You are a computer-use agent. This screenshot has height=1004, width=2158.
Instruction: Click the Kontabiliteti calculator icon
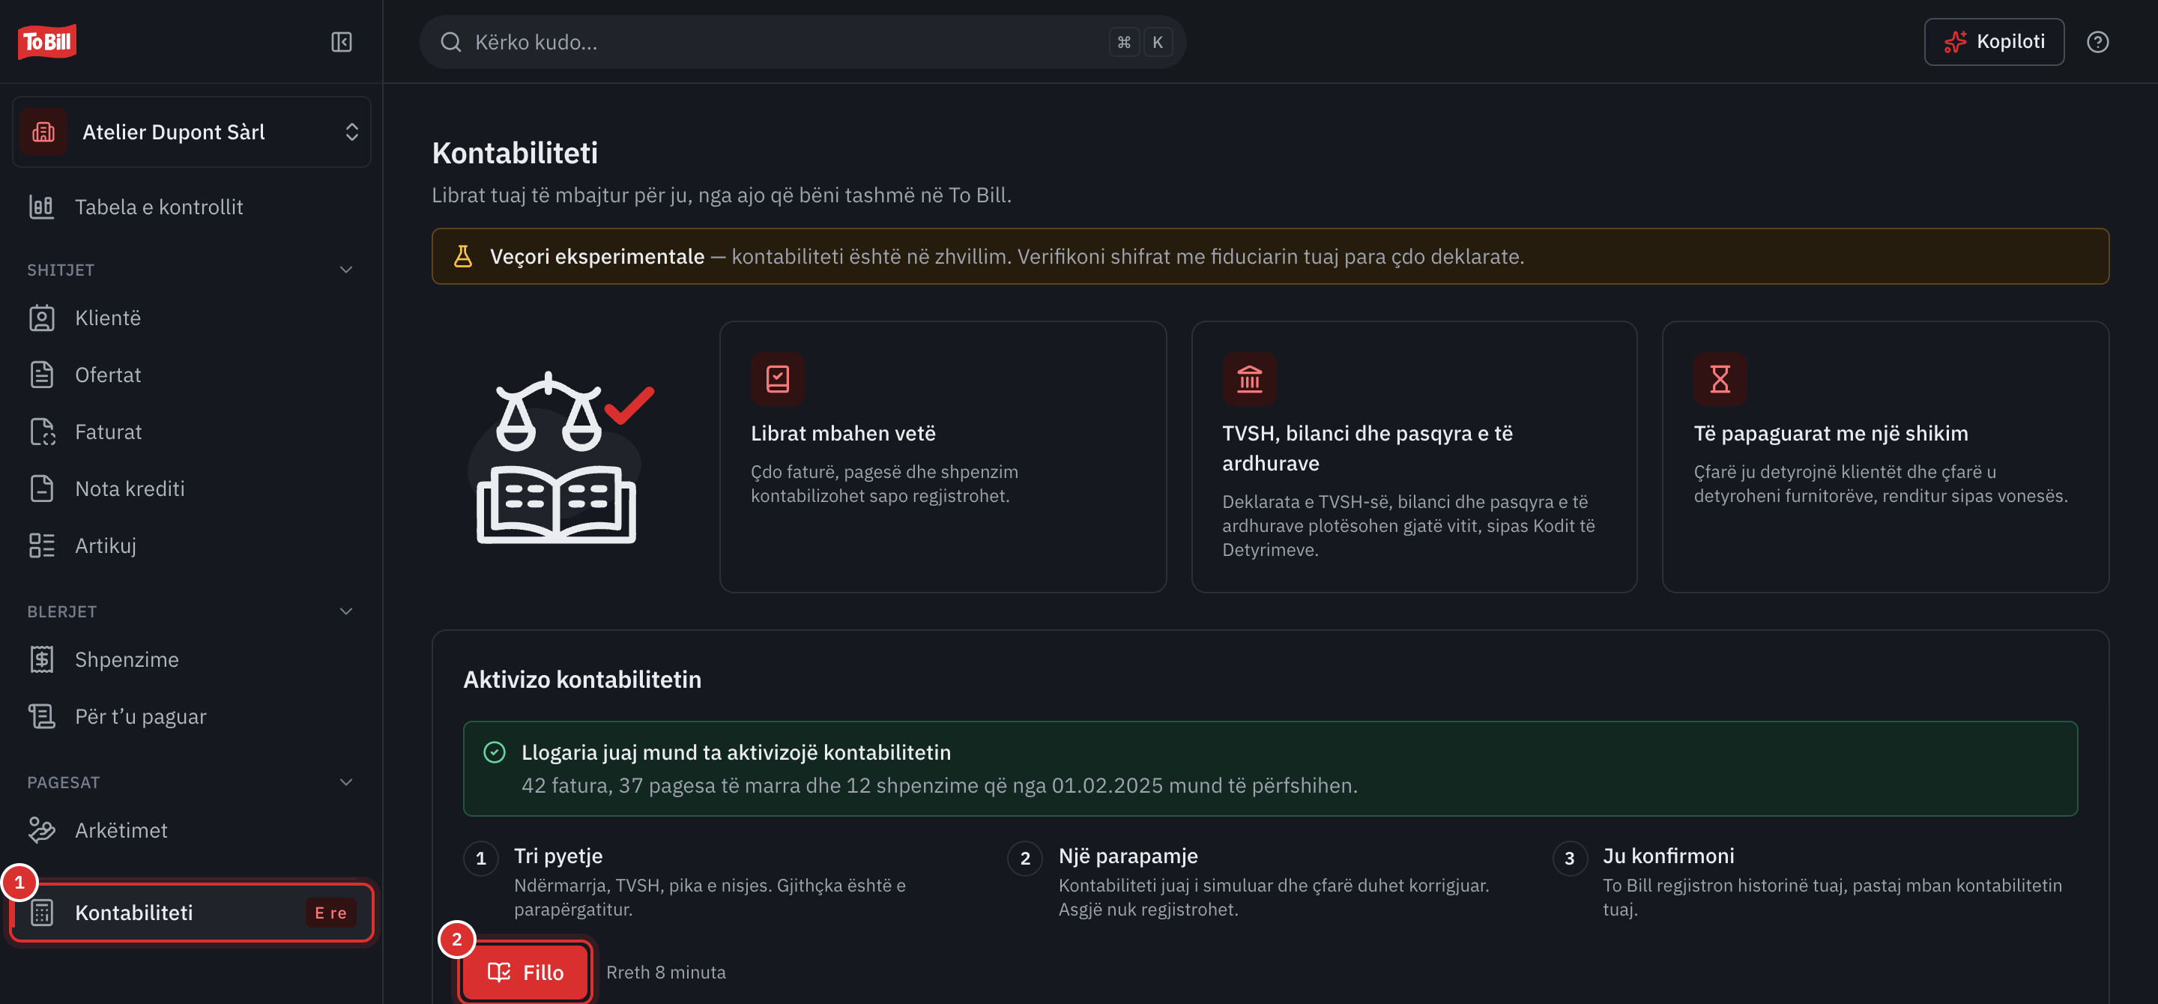[x=42, y=913]
